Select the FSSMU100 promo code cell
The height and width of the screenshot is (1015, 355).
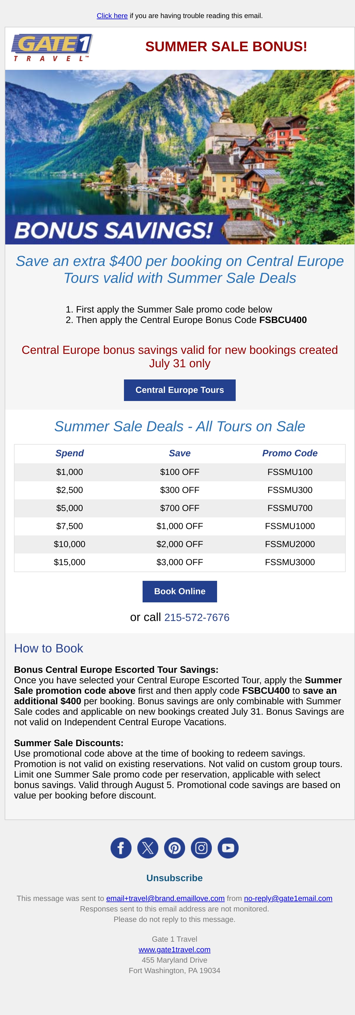tap(290, 472)
